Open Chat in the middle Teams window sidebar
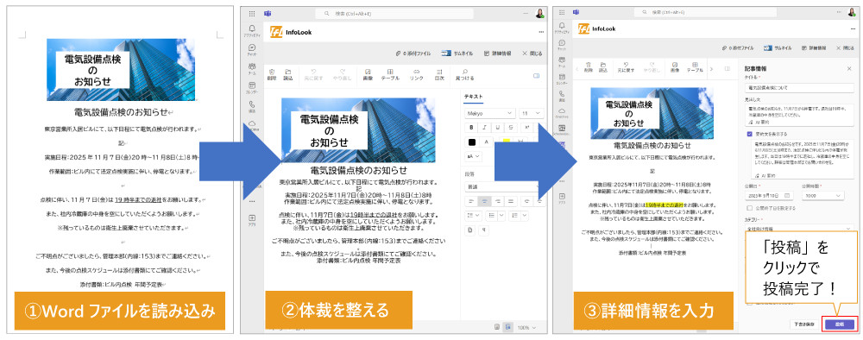Screen dimensions: 863x340 click(251, 49)
